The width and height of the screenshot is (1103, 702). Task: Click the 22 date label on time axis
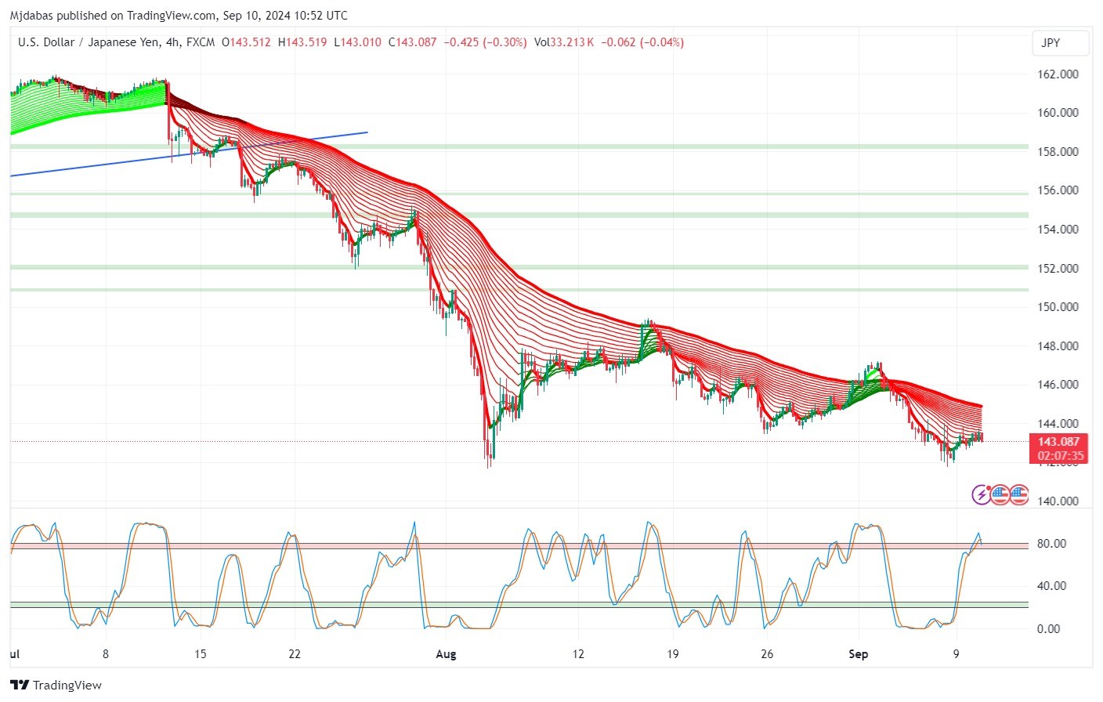[295, 653]
